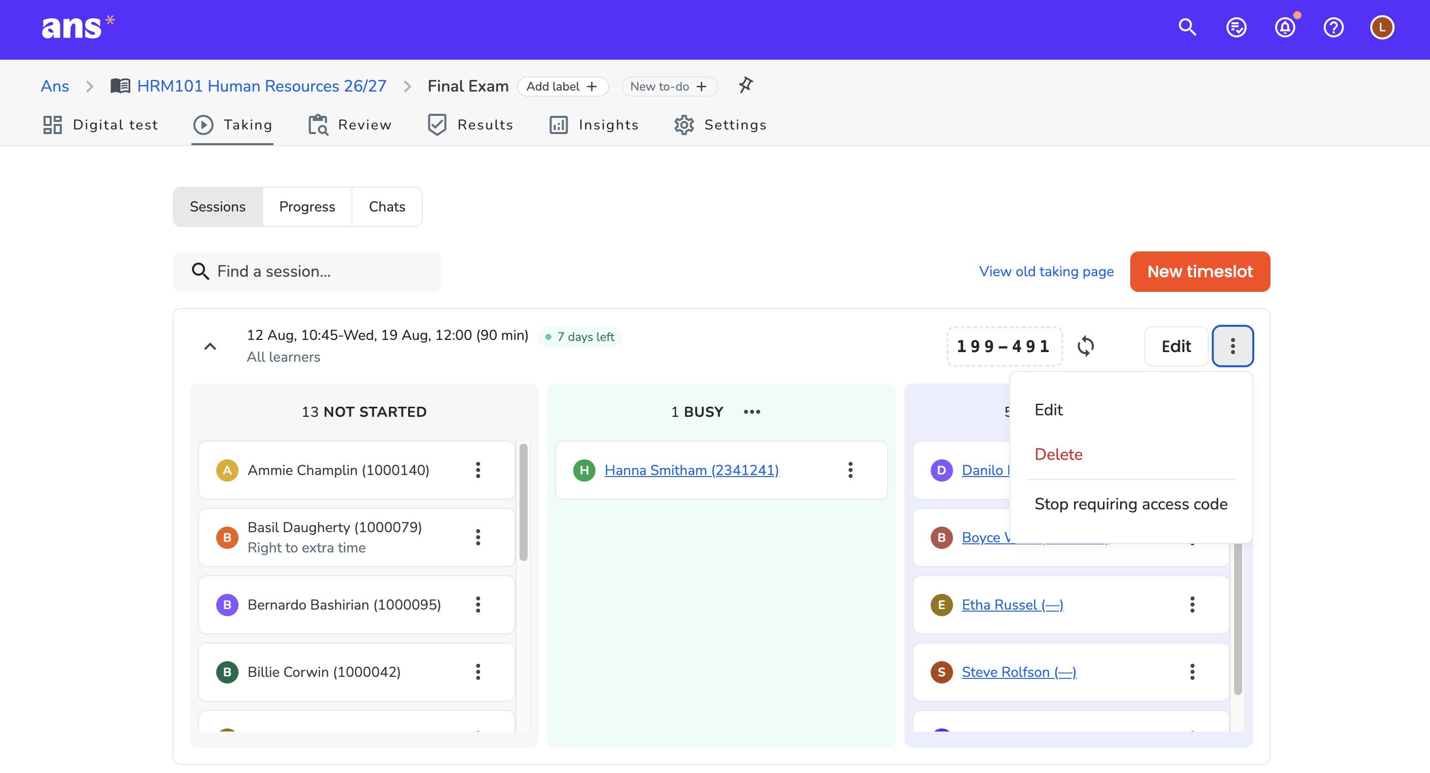Open HRM101 Human Resources 26/27 breadcrumb

(x=261, y=86)
